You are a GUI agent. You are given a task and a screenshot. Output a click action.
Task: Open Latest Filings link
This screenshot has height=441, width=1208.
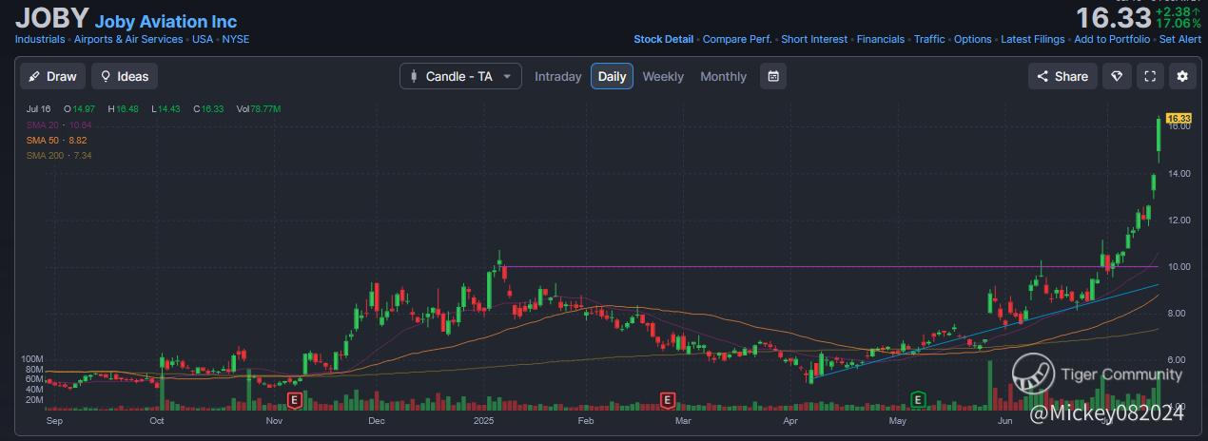1032,39
